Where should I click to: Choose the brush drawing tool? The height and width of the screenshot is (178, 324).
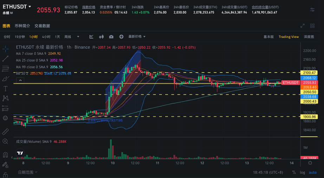click(x=5, y=79)
